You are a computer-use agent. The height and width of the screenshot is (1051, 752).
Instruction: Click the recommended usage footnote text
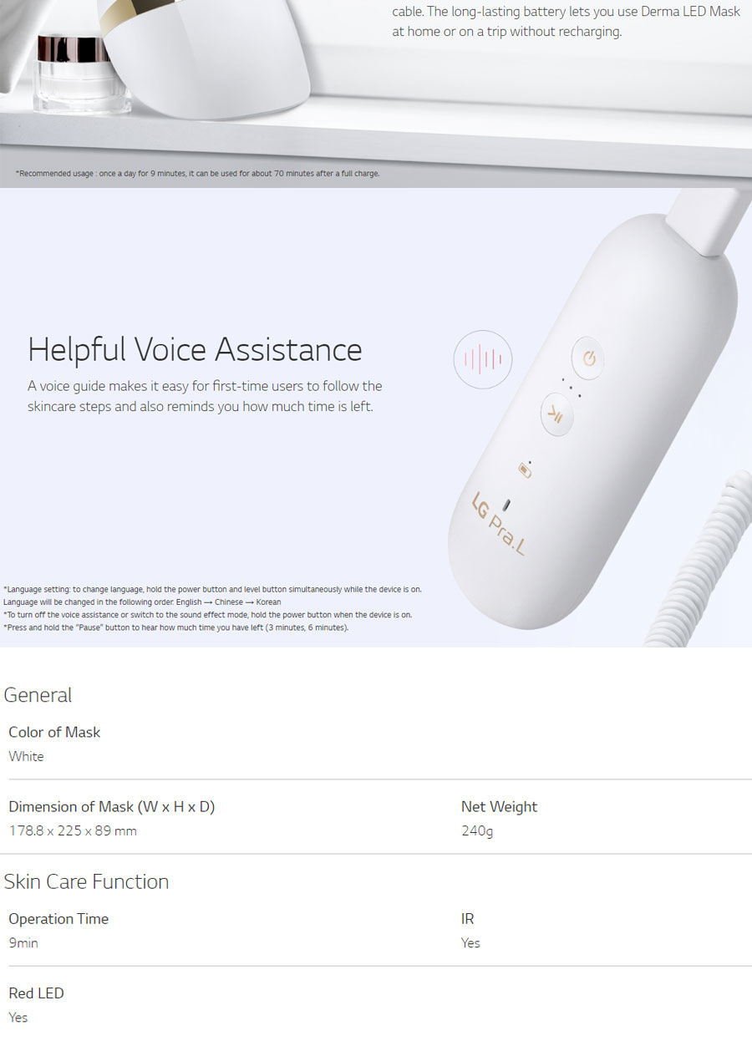197,174
